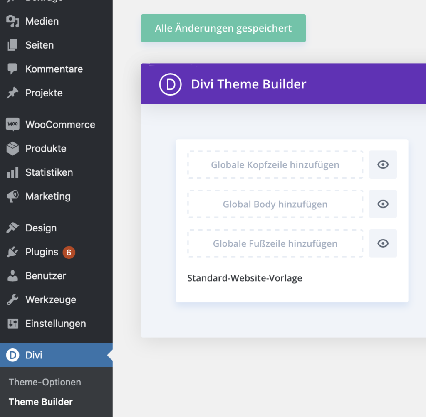Toggle visibility of Globale Fußzeile
Viewport: 426px width, 417px height.
(383, 243)
